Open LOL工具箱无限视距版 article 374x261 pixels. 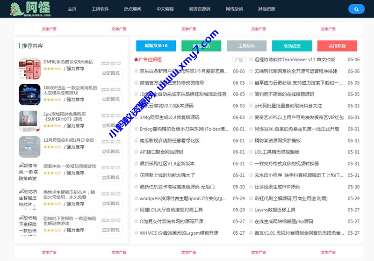[277, 152]
